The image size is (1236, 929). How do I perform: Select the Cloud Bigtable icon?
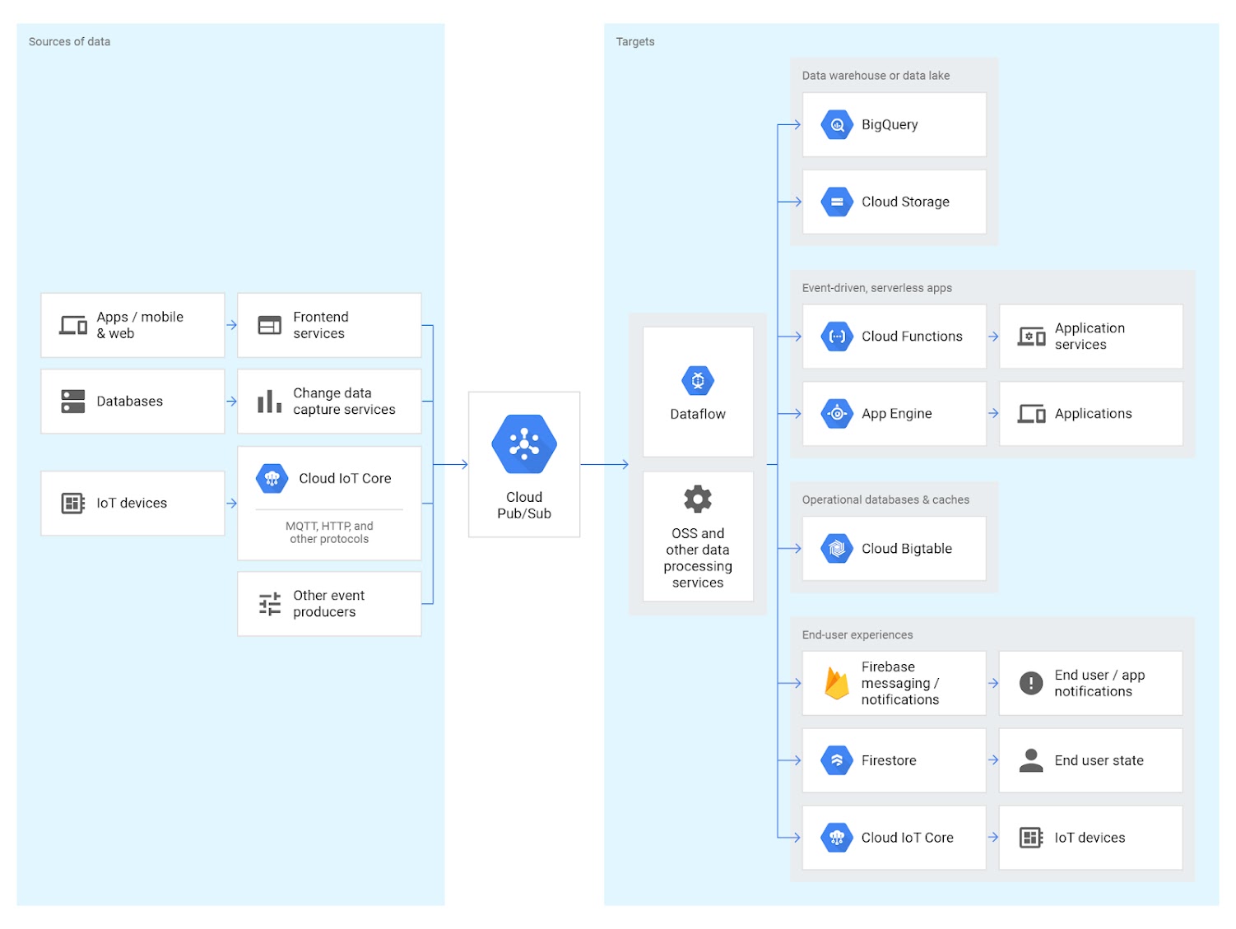837,549
